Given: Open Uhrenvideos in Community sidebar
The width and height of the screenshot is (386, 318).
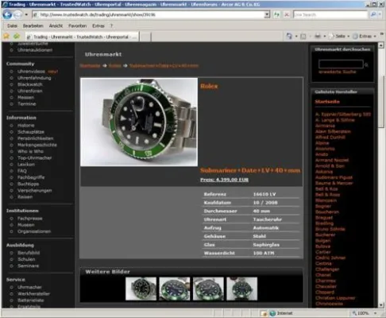Looking at the screenshot, I should click(x=31, y=72).
